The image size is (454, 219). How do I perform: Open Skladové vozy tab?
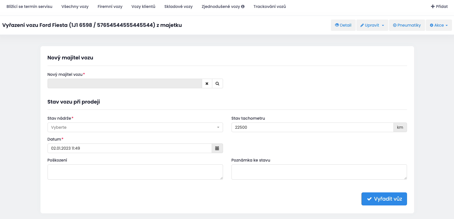coord(179,7)
